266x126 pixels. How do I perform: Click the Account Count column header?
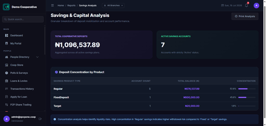[141, 81]
